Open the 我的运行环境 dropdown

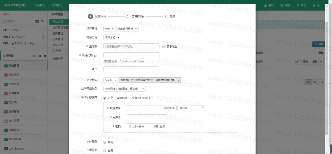[127, 29]
